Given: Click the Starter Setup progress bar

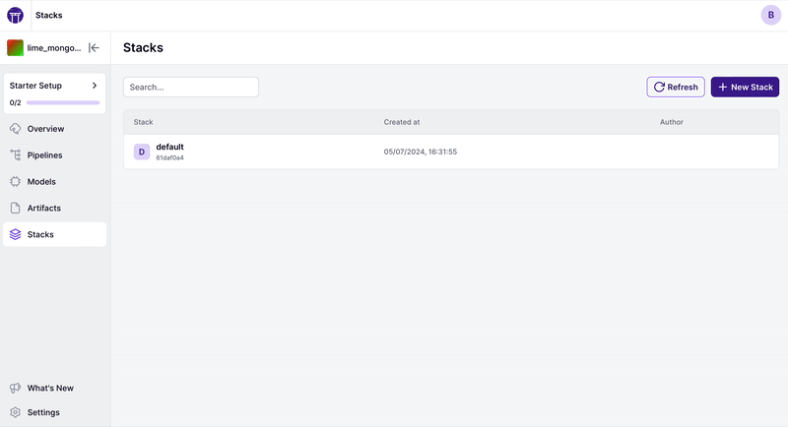Looking at the screenshot, I should pyautogui.click(x=63, y=102).
